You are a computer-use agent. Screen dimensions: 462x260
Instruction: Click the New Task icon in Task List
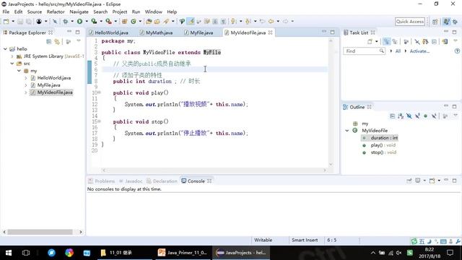[x=370, y=42]
